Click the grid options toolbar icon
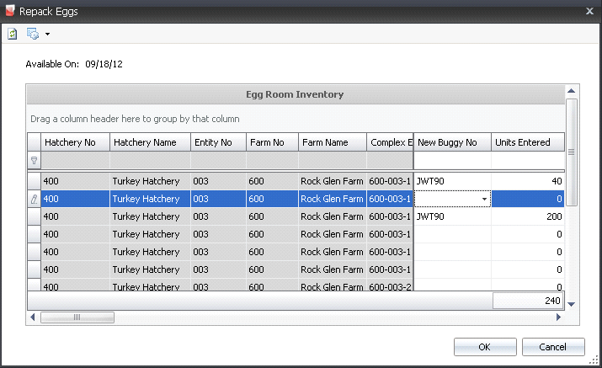Screen dimensions: 602x368 coord(33,34)
